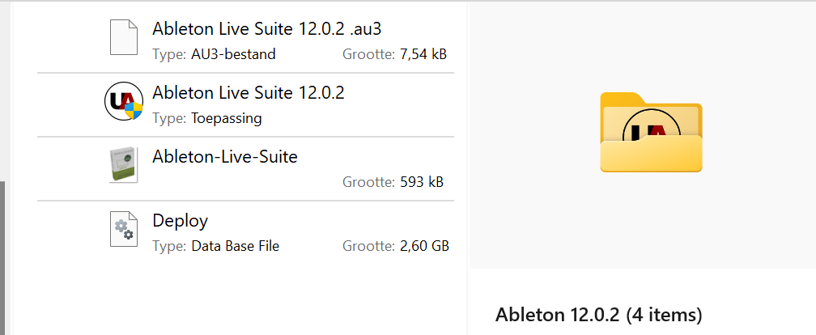Viewport: 816px width, 335px height.
Task: Select the Ableton Live Suite 12.0.2 application name
Action: (249, 92)
